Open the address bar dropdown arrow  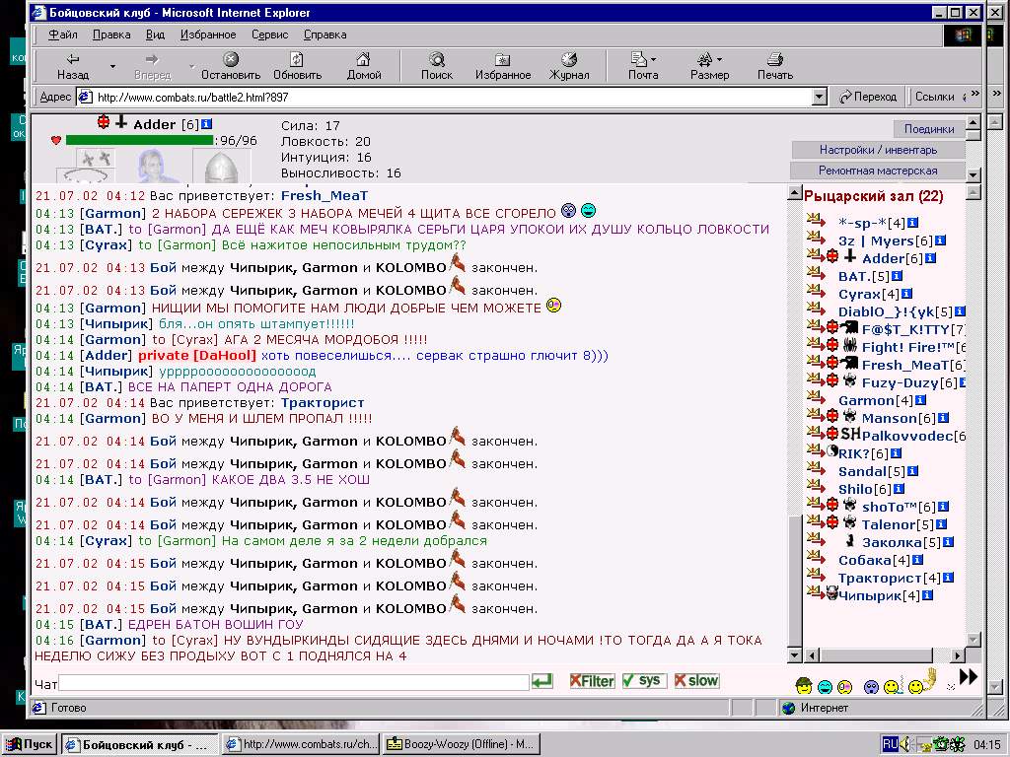(820, 98)
